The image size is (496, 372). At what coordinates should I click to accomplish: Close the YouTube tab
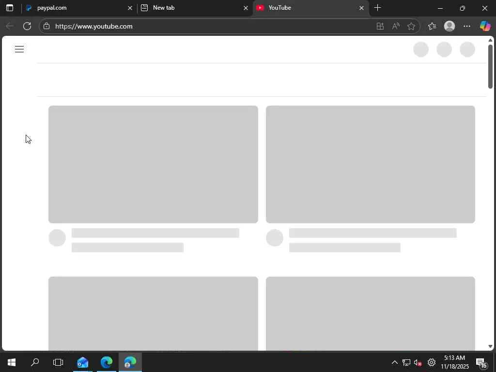pyautogui.click(x=361, y=8)
